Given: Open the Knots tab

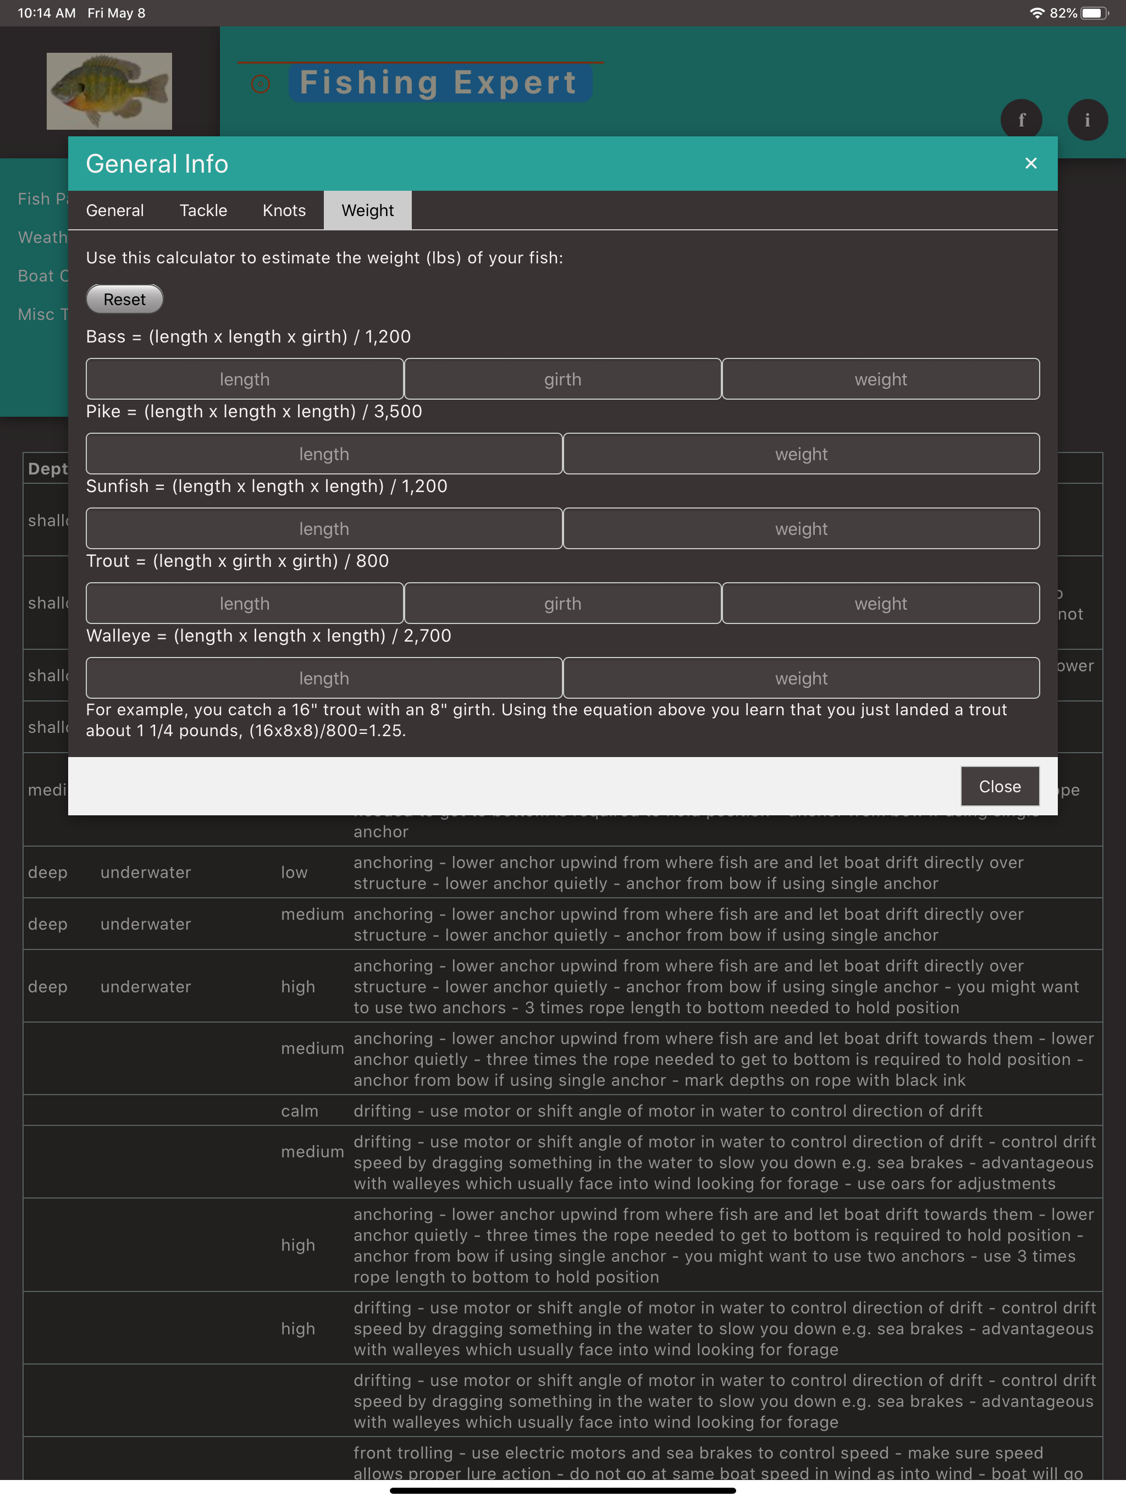Looking at the screenshot, I should click(x=284, y=211).
